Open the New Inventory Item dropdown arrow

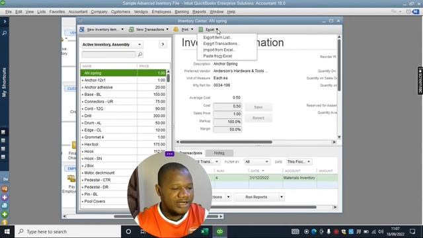click(122, 29)
